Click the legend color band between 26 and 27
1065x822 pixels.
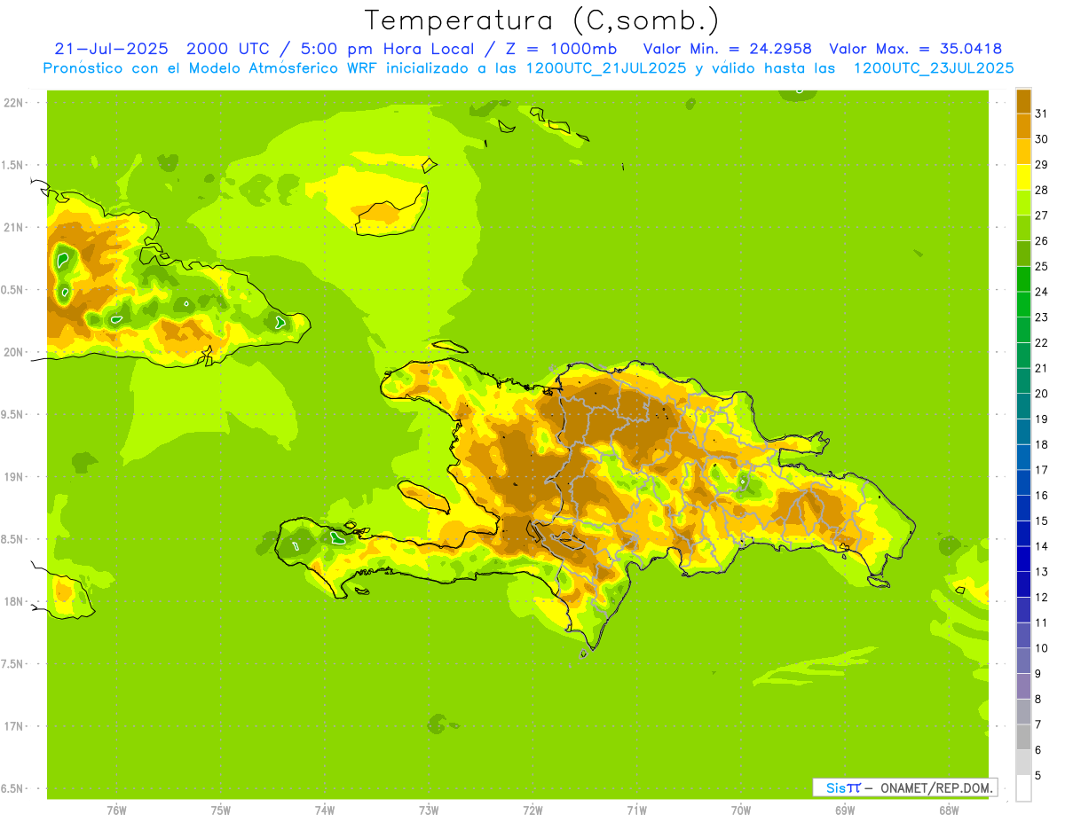[1023, 228]
